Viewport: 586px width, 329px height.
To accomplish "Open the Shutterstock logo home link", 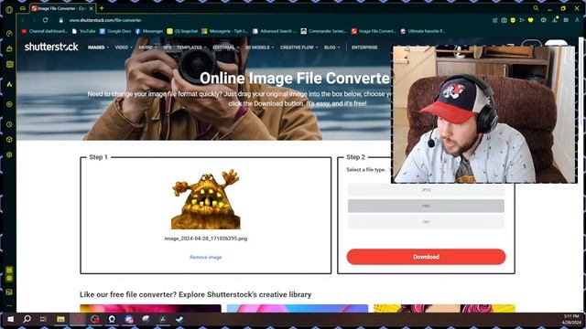I will [51, 47].
